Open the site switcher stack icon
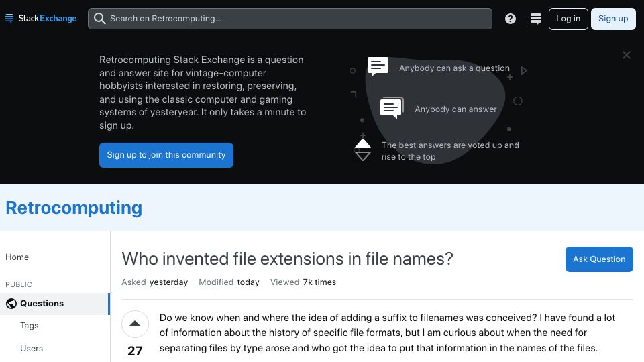This screenshot has height=362, width=644. [x=535, y=19]
